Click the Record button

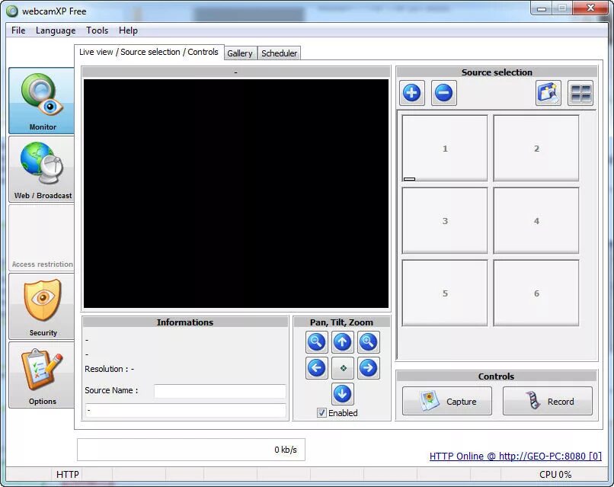pyautogui.click(x=548, y=401)
